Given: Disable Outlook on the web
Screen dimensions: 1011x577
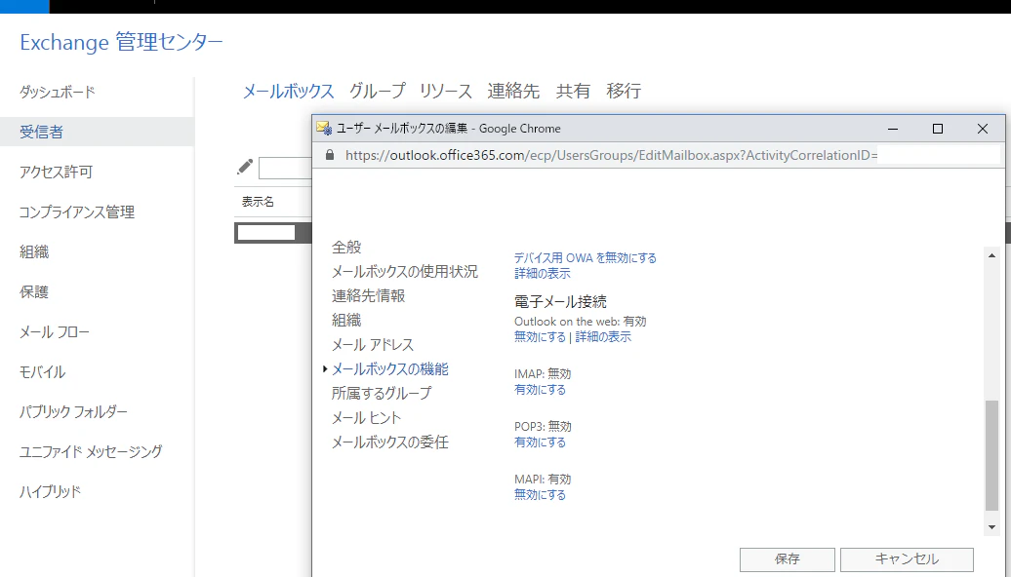Looking at the screenshot, I should click(540, 336).
